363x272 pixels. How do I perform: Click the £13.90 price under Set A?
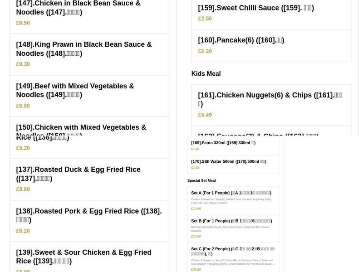point(196,208)
